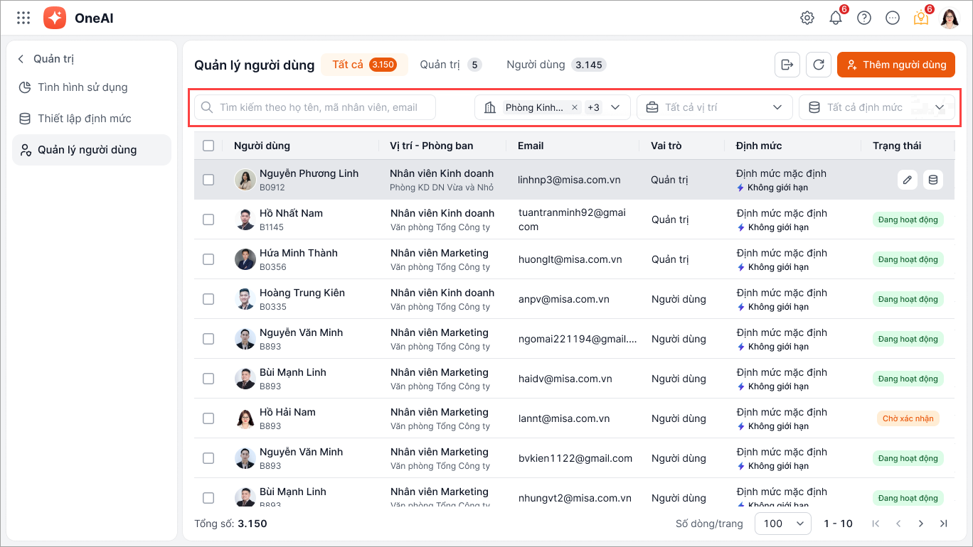Open quota icon for Nguyễn Phương Linh
Viewport: 973px width, 547px height.
933,180
